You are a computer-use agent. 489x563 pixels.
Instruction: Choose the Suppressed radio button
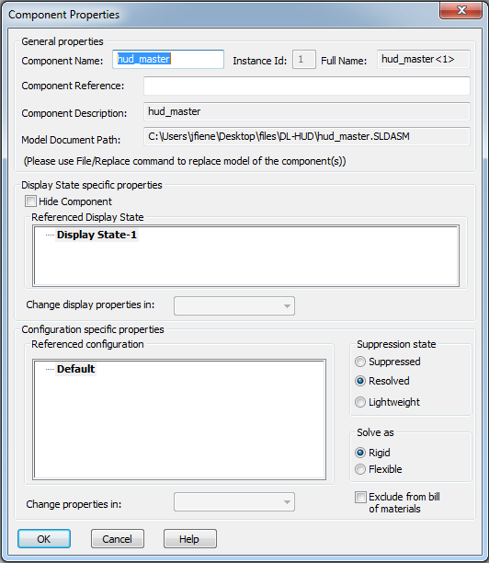[360, 362]
